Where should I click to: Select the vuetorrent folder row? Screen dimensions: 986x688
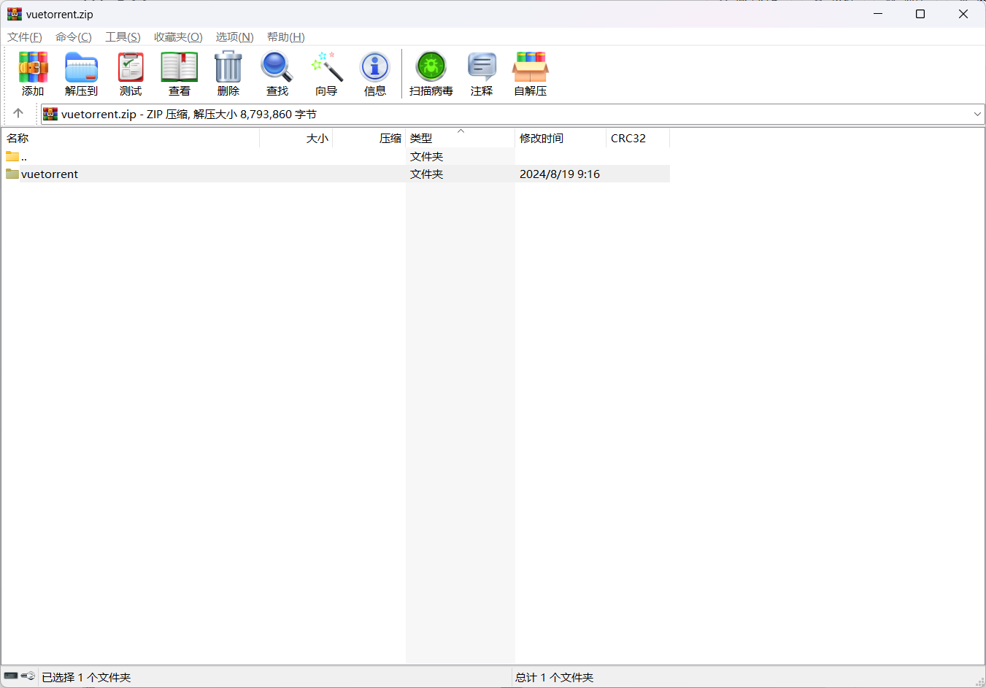(x=50, y=174)
